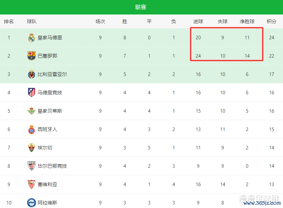
Task: Click the Villarreal club crest
Action: (x=31, y=74)
